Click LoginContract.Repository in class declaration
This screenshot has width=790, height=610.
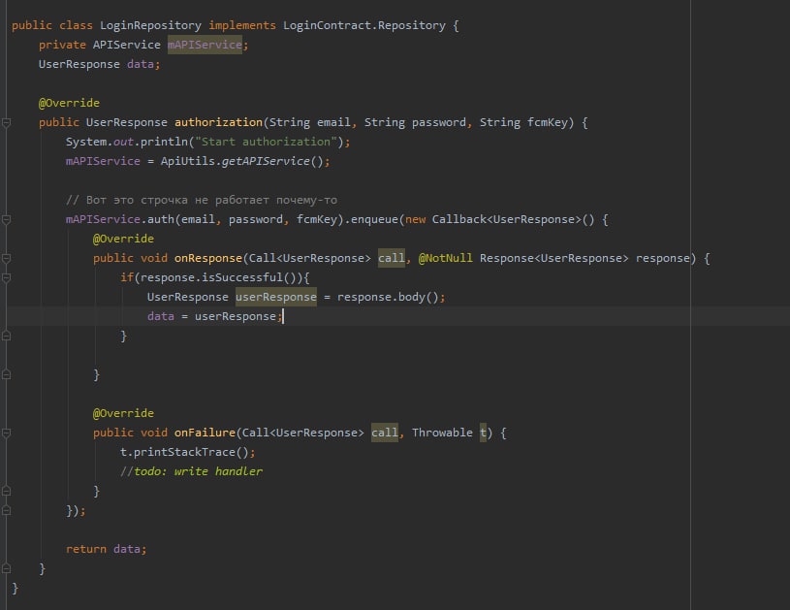tap(363, 25)
